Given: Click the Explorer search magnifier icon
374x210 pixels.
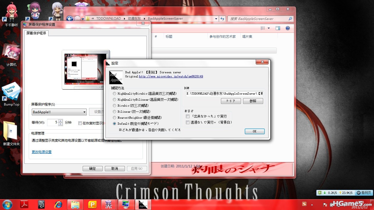Looking at the screenshot, I should pos(290,19).
